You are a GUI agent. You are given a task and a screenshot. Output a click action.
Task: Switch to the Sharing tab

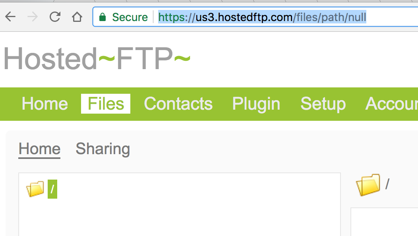click(x=103, y=149)
